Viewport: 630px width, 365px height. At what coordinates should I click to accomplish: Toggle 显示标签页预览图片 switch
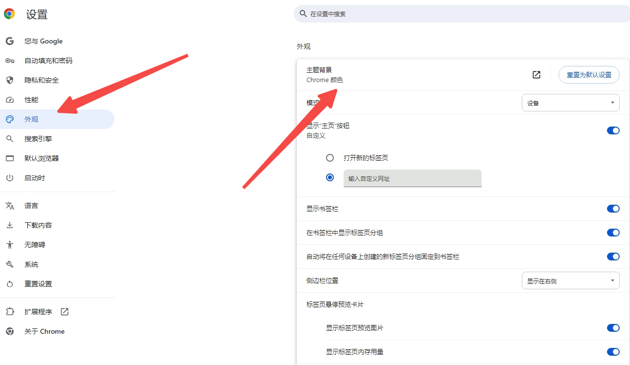[x=613, y=328]
